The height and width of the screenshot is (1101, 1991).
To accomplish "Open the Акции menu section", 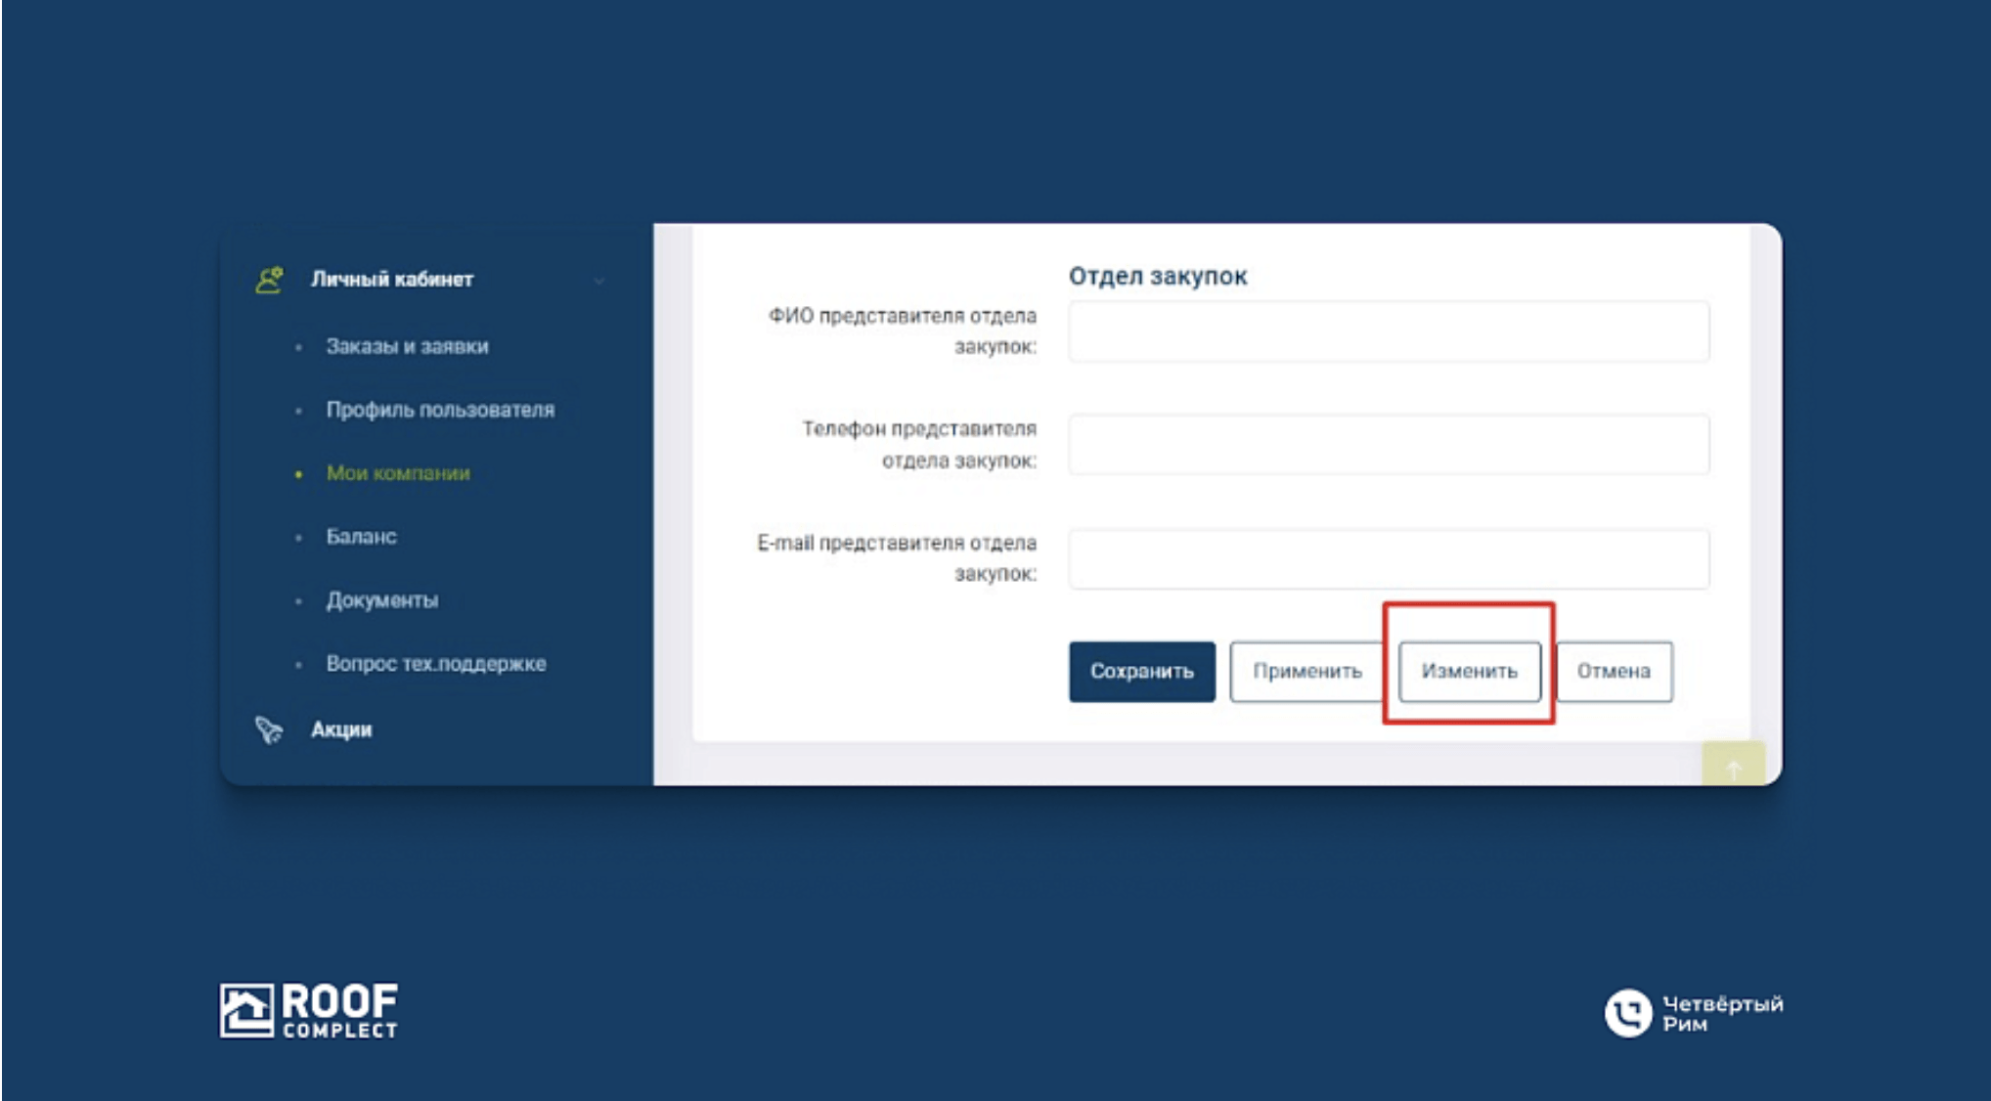I will pyautogui.click(x=341, y=729).
